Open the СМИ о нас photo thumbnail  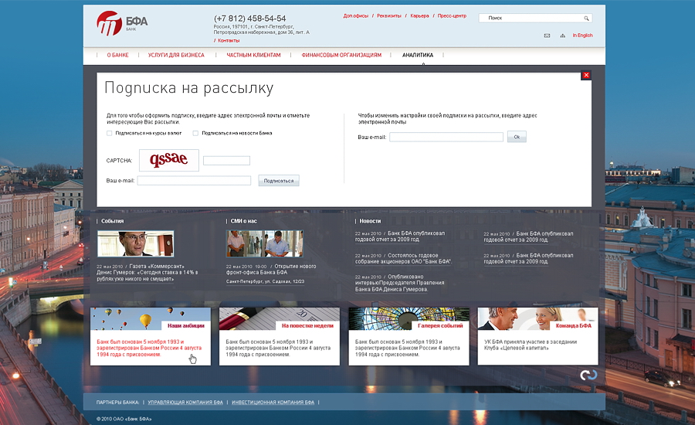coord(265,243)
